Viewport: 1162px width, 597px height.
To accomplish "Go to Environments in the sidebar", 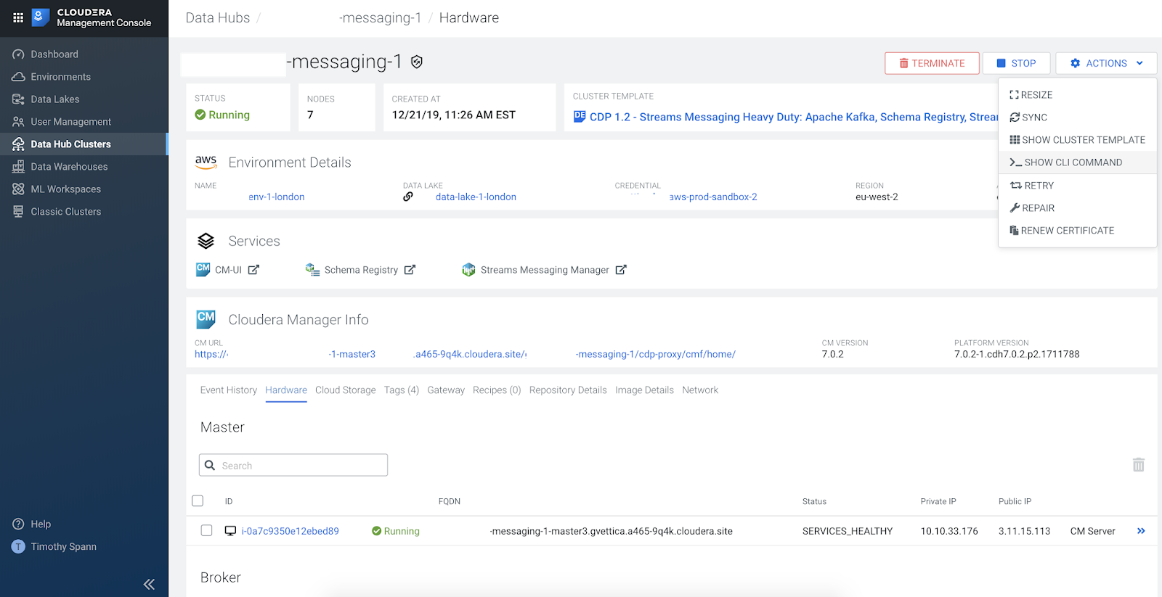I will point(60,77).
